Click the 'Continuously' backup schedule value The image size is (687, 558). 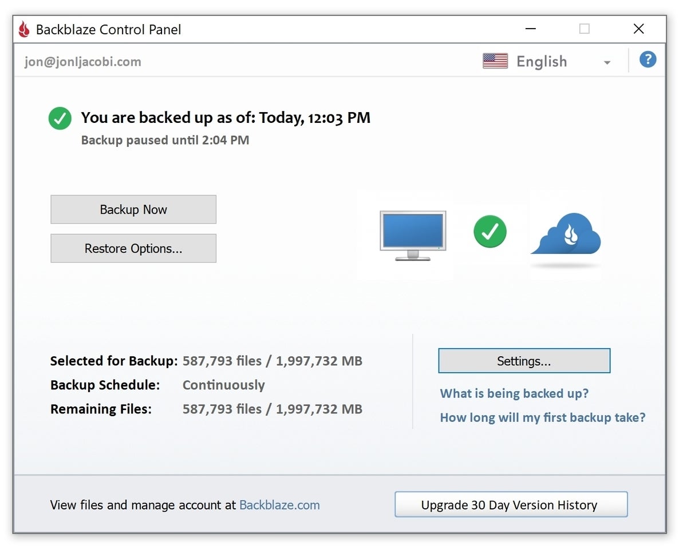click(x=223, y=385)
